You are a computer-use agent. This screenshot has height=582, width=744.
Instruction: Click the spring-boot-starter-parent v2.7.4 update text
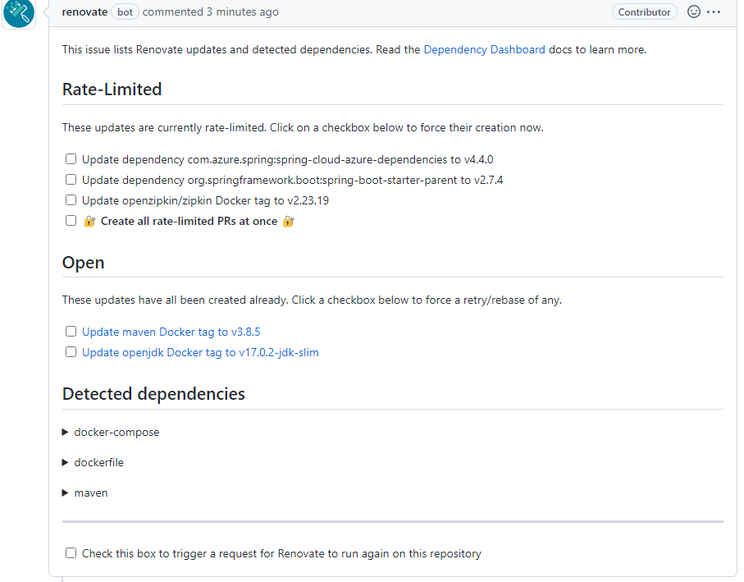click(x=292, y=180)
